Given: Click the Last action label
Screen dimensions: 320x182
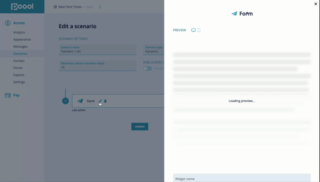Looking at the screenshot, I should pyautogui.click(x=79, y=110).
